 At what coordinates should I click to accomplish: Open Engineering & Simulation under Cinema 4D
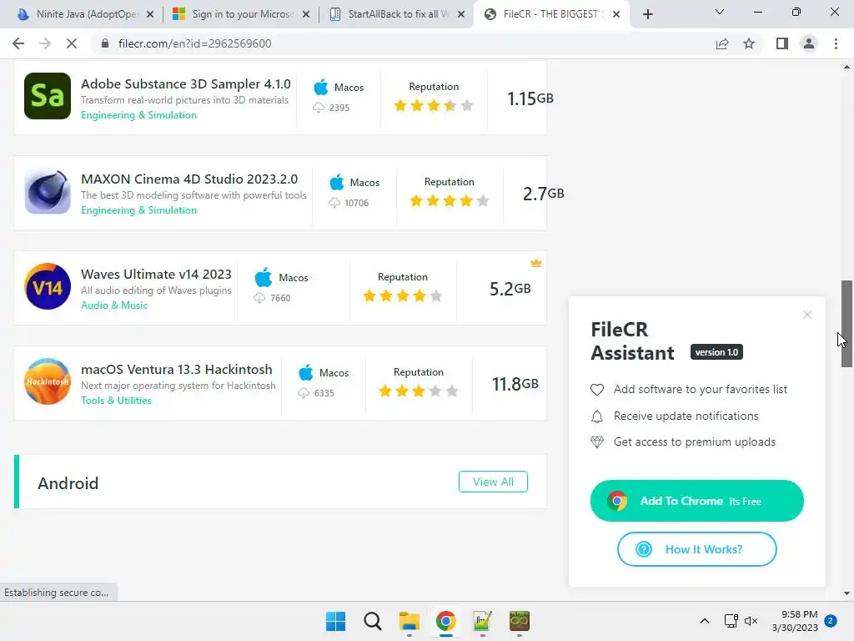[x=139, y=210]
